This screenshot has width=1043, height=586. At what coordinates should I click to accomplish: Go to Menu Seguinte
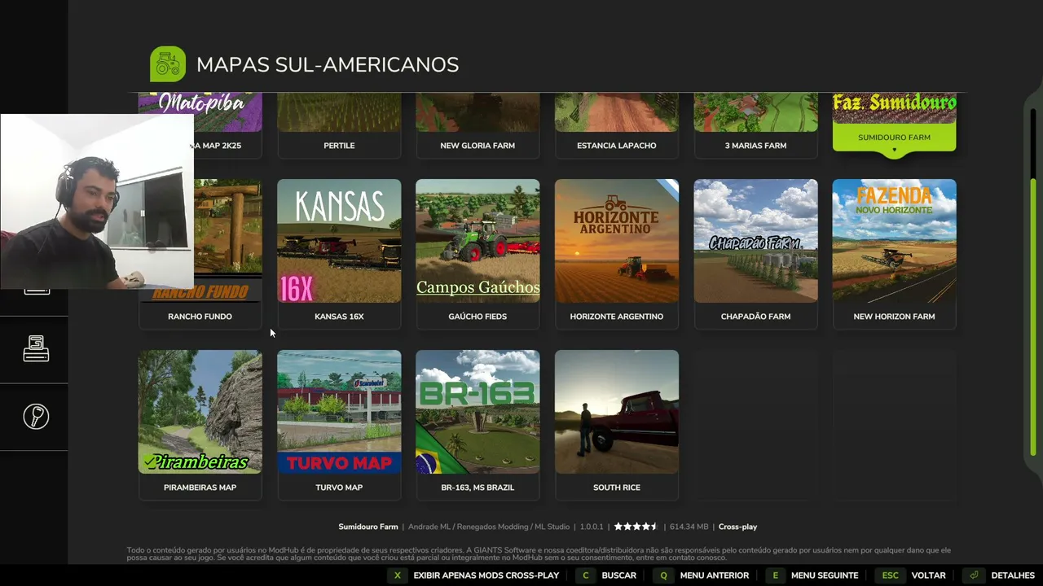pyautogui.click(x=812, y=575)
